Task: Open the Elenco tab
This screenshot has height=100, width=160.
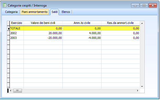Action: coord(66,12)
